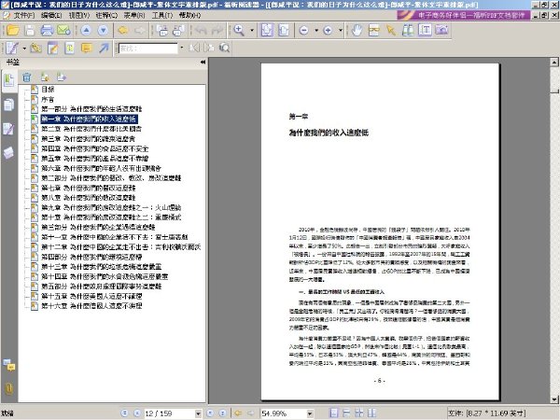This screenshot has width=560, height=420.
Task: Open the 注释(C) menu
Action: pos(106,15)
